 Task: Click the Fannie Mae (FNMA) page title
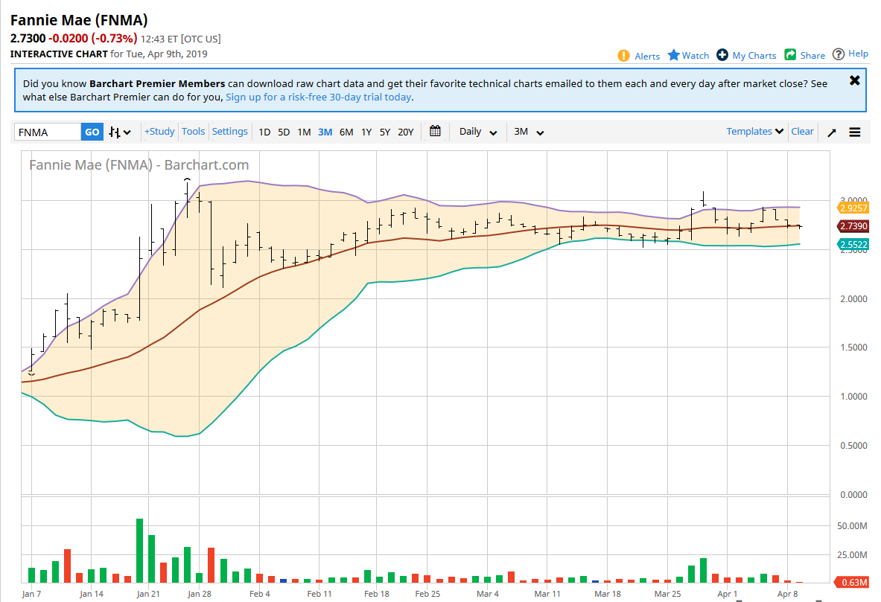79,20
